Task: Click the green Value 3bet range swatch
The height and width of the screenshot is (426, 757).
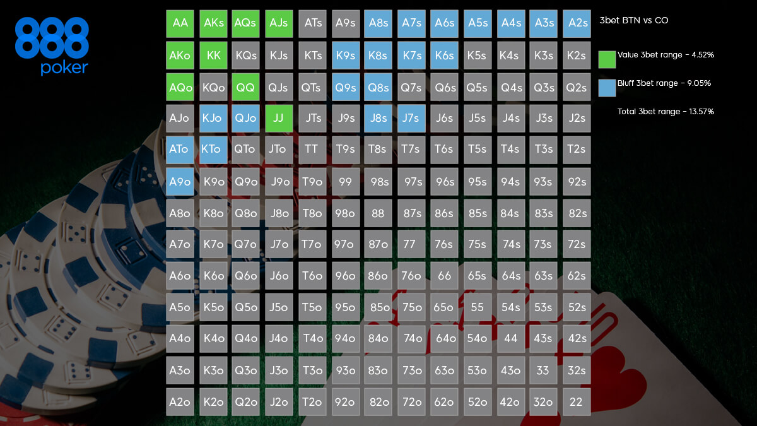Action: point(607,59)
